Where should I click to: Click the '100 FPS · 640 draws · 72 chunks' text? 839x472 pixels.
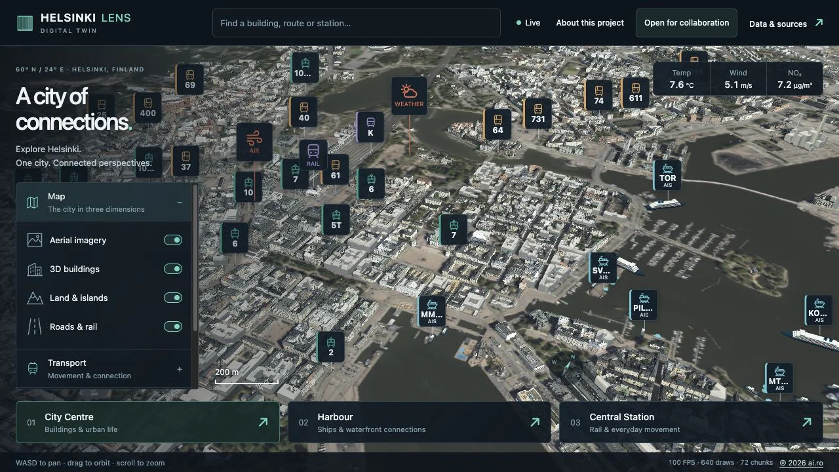point(721,463)
